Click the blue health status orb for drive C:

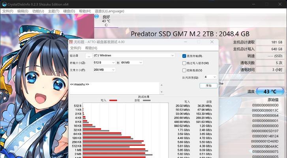(97, 17)
